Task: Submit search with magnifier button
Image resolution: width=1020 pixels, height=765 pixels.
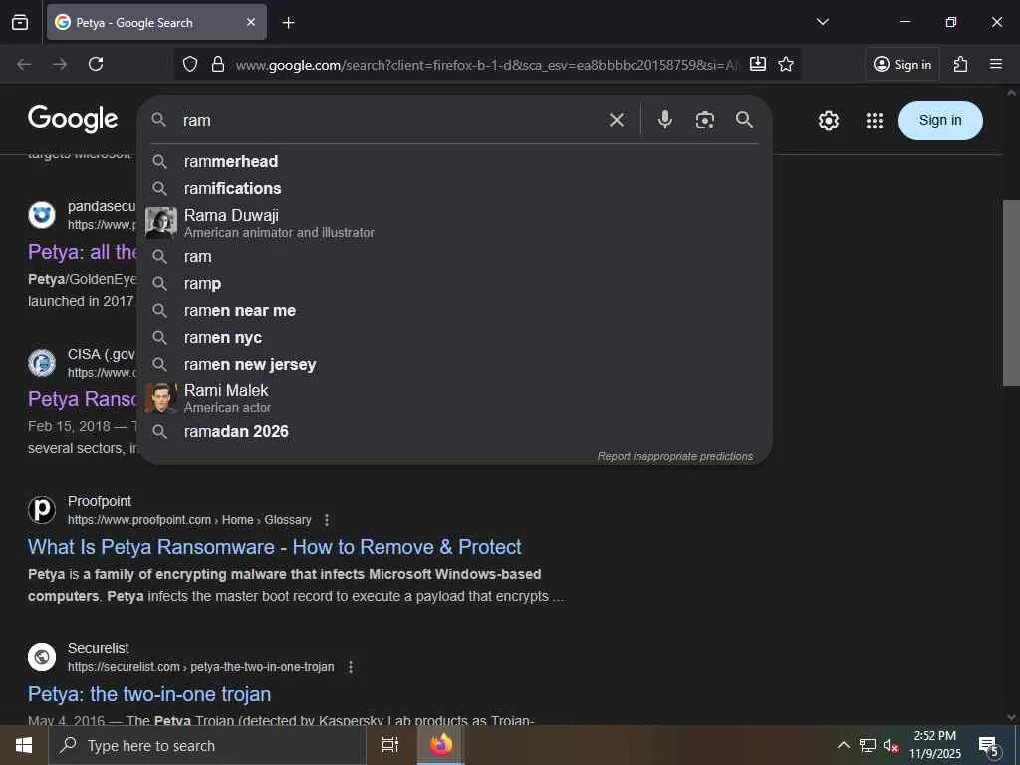Action: point(744,120)
